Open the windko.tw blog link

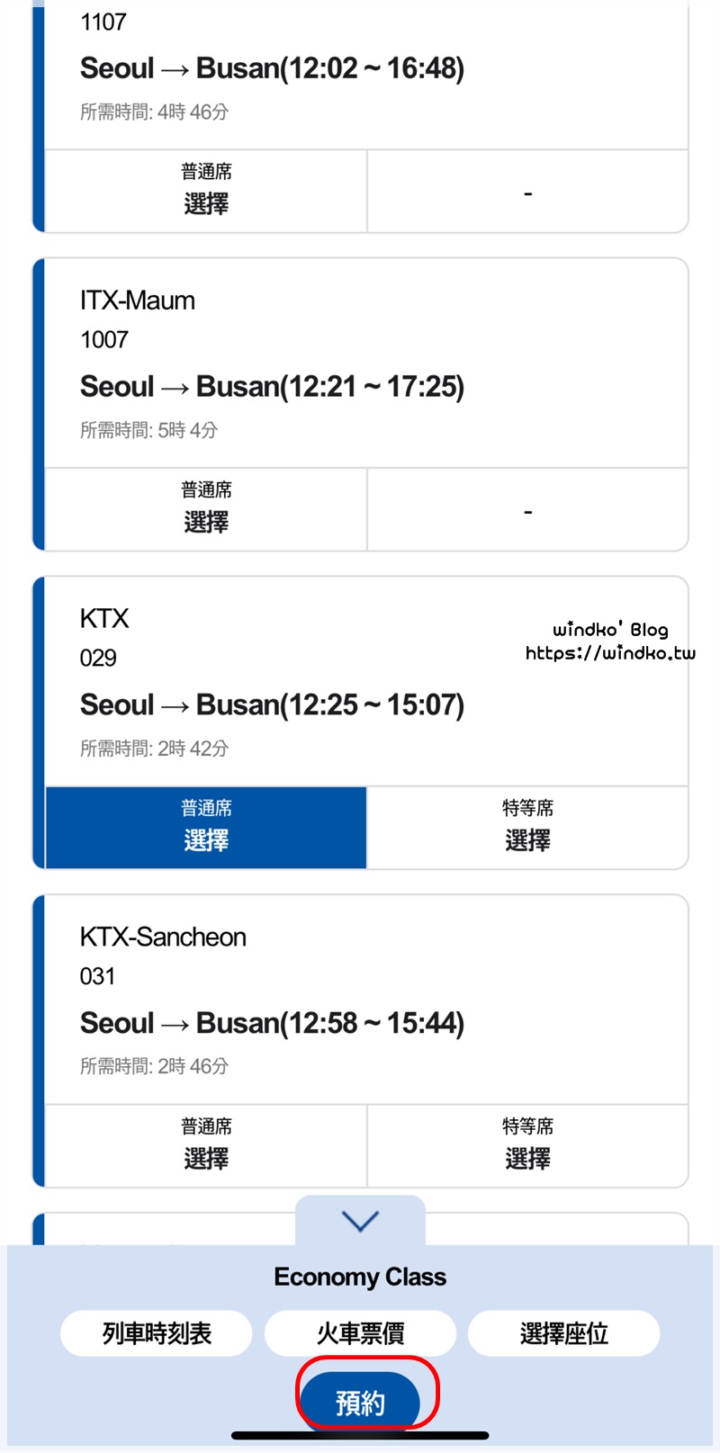point(610,653)
